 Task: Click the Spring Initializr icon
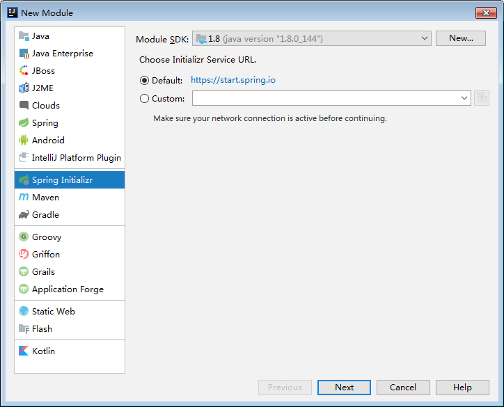pos(24,180)
